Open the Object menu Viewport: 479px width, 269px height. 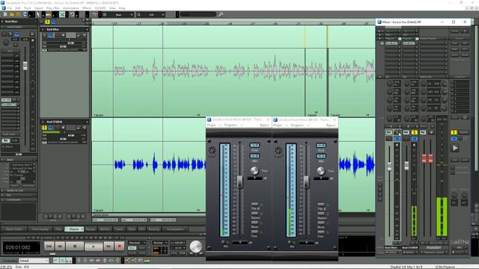click(x=39, y=8)
